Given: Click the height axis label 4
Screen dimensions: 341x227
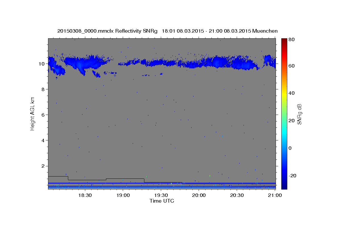Looking at the screenshot, I should tap(43, 140).
